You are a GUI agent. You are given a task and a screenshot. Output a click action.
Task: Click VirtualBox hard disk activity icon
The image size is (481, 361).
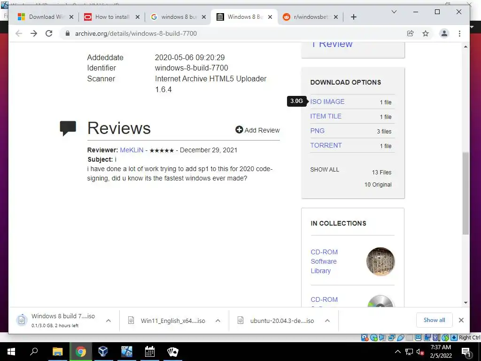[365, 337]
